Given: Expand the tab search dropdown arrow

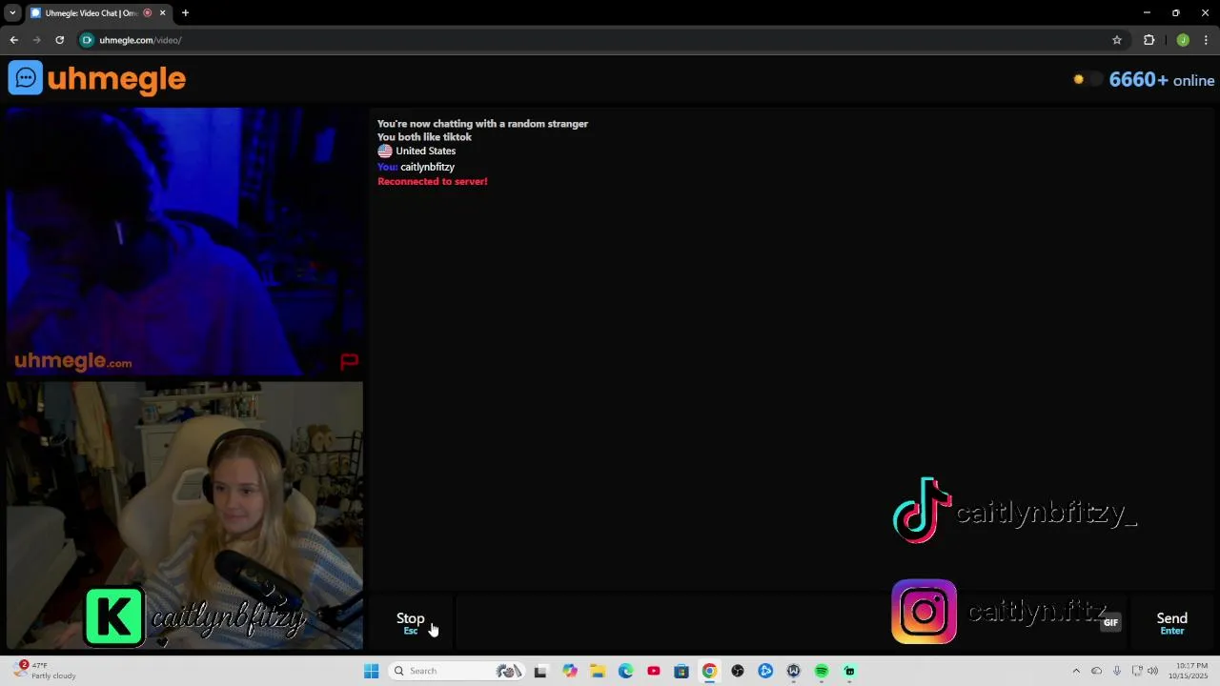Looking at the screenshot, I should [12, 13].
